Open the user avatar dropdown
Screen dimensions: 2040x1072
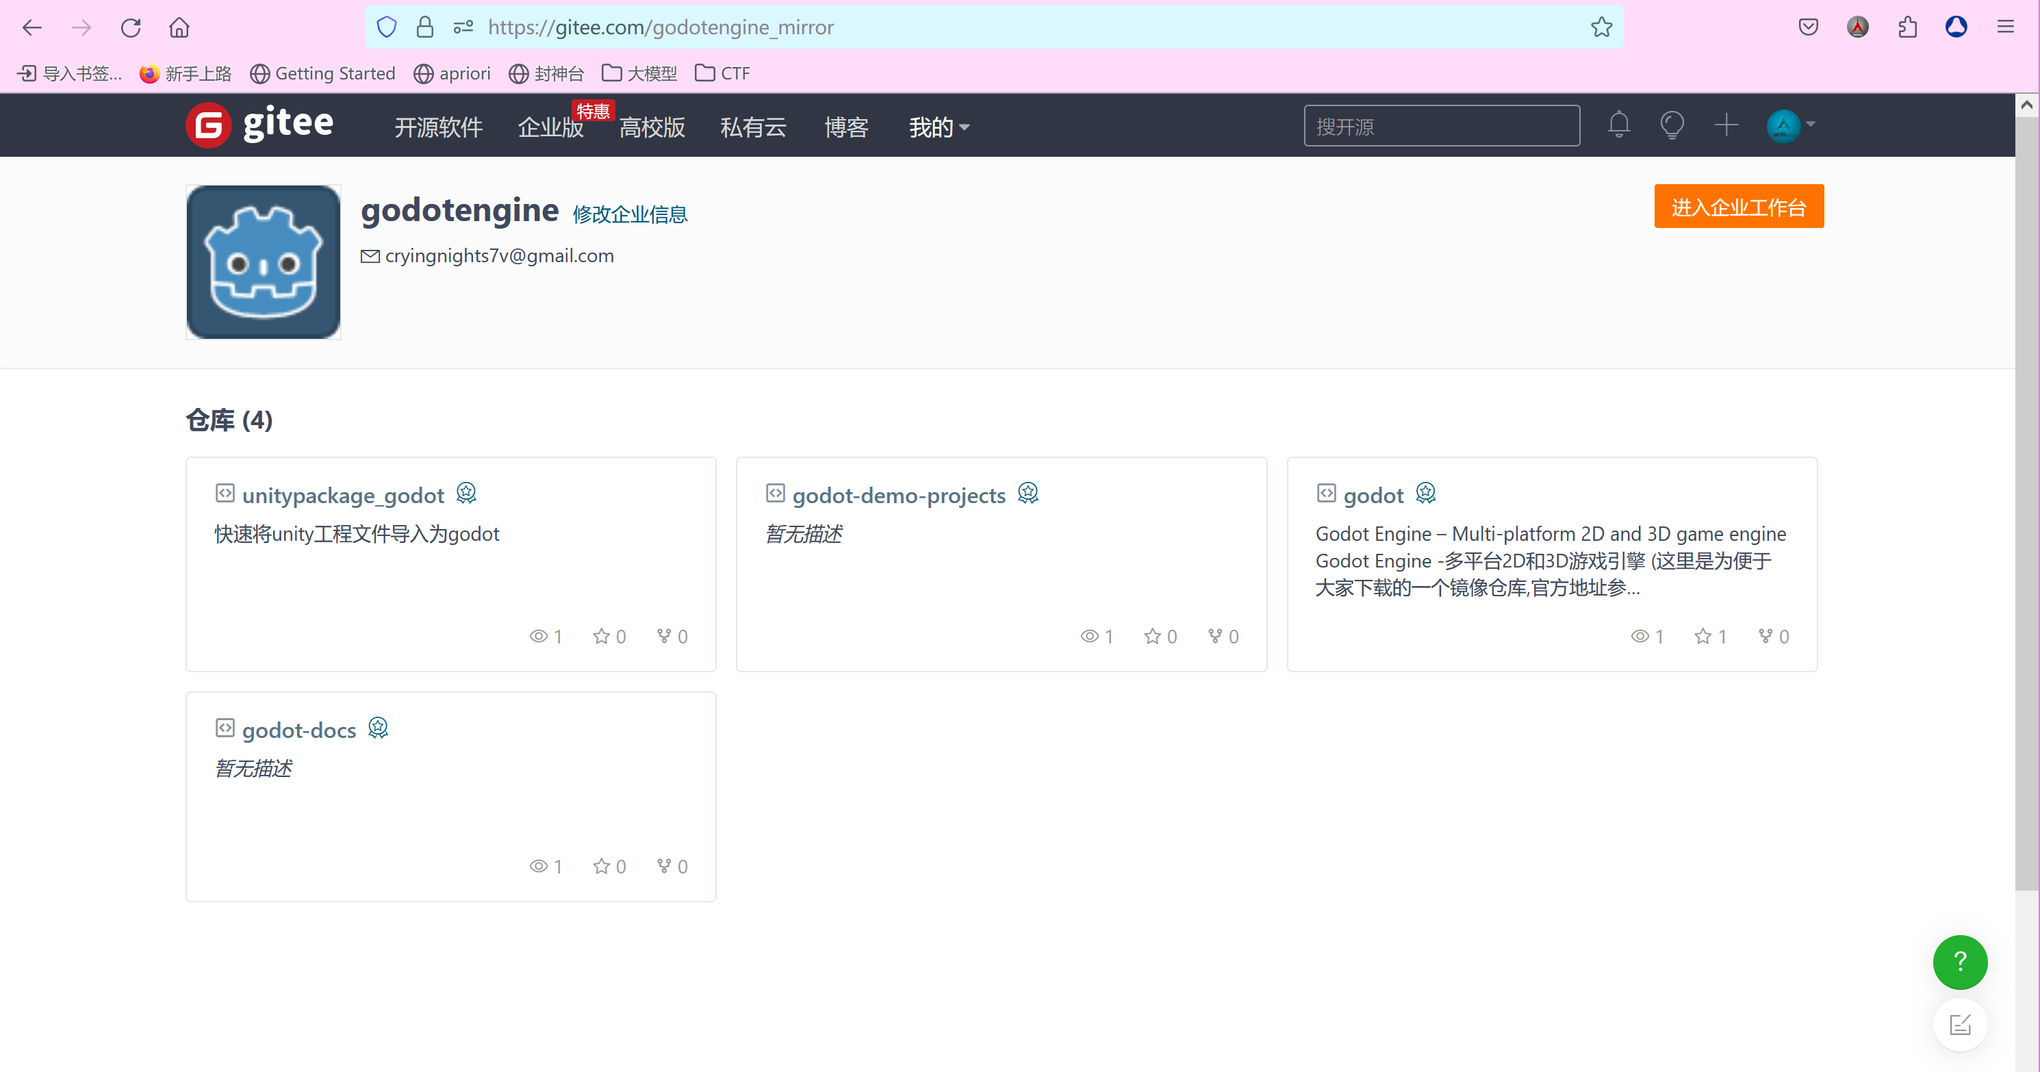pyautogui.click(x=1791, y=125)
